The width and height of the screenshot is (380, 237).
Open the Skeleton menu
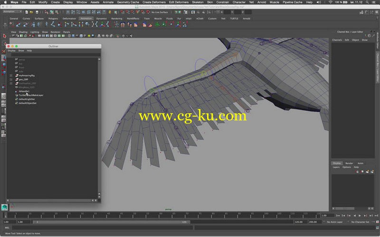(198, 2)
